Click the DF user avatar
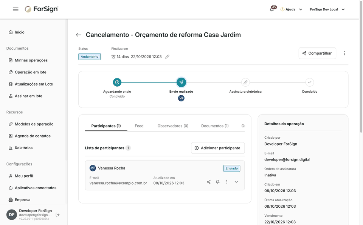 pyautogui.click(x=12, y=214)
